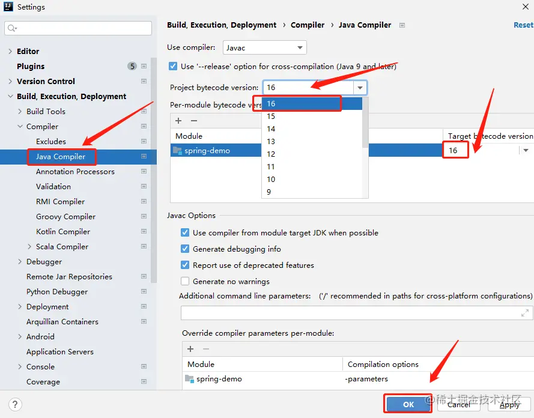
Task: Click the Python Debugger row project icon
Action: 144,291
